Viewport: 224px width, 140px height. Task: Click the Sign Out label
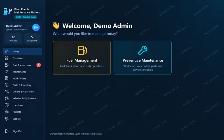tap(17, 131)
